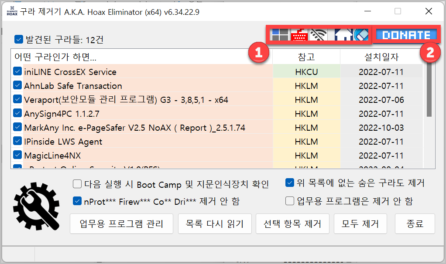The height and width of the screenshot is (264, 446).
Task: Minimize the Hoax Eliminator window
Action: 368,11
